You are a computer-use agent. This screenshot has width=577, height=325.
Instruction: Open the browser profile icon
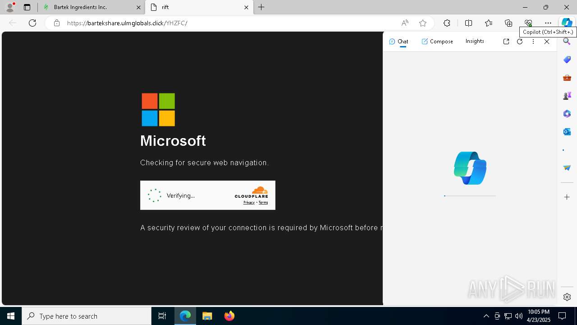[10, 7]
